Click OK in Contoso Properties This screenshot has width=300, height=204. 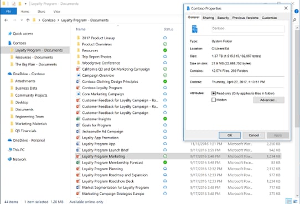point(230,135)
